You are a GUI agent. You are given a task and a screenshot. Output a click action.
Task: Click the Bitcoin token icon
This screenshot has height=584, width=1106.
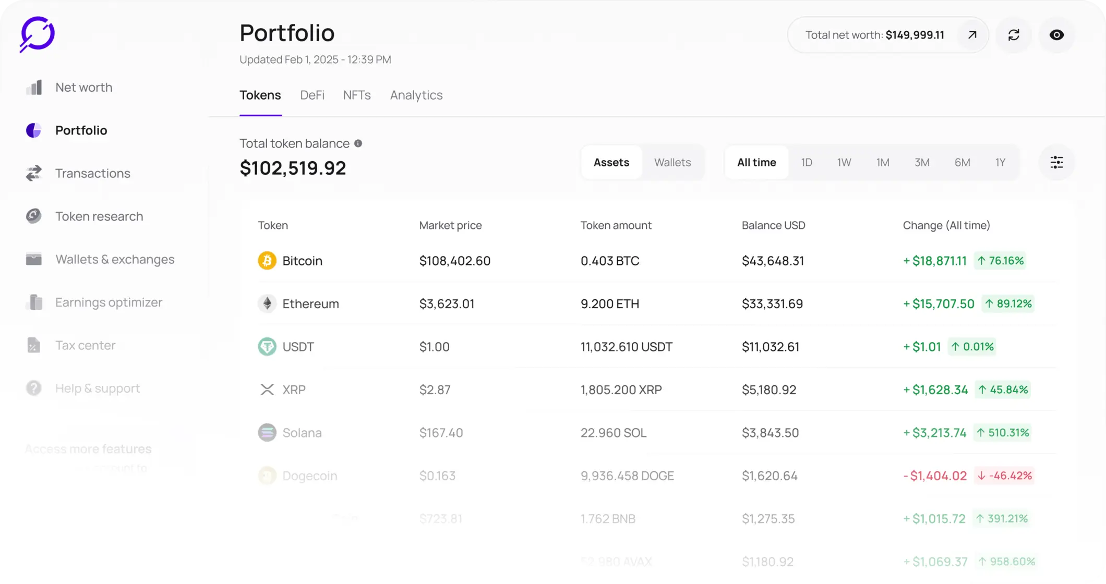click(x=267, y=261)
